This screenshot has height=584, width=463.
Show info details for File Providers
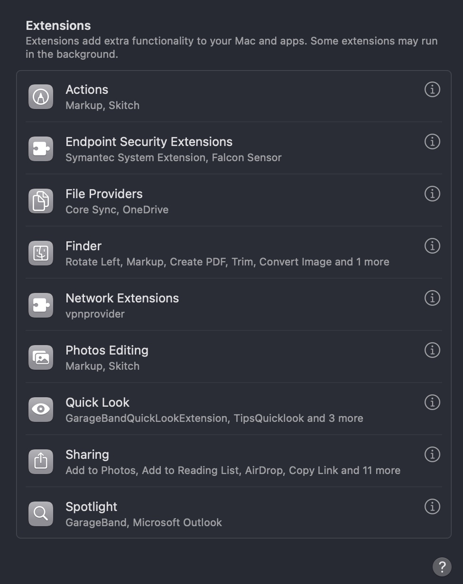pyautogui.click(x=432, y=193)
